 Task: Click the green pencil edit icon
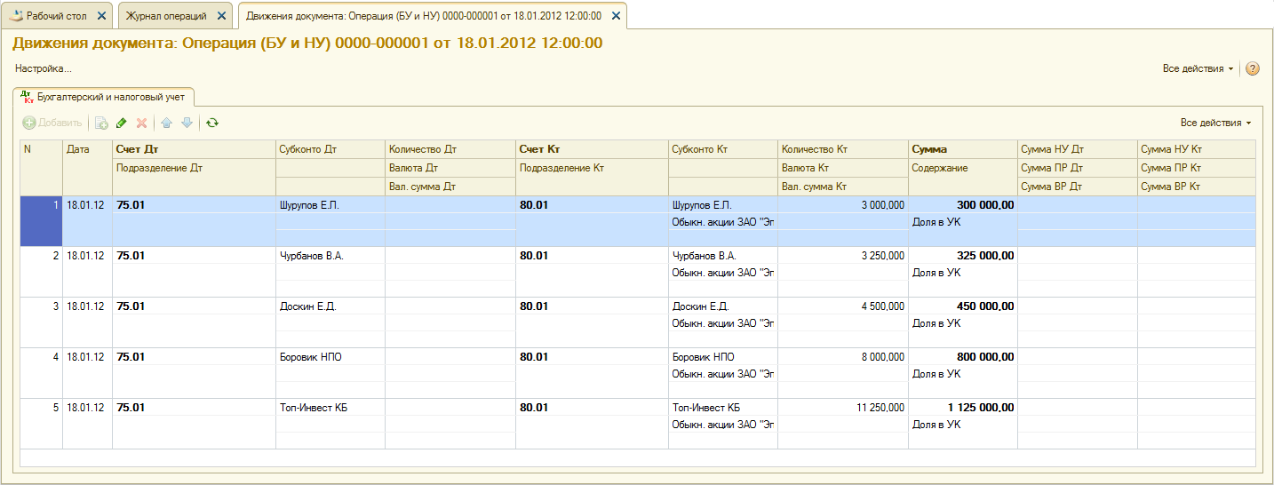coord(122,123)
